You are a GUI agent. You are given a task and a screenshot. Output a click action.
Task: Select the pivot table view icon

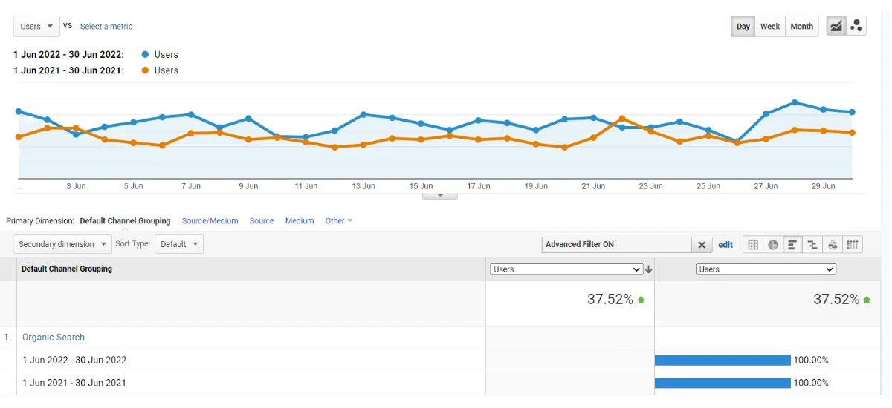click(x=853, y=244)
